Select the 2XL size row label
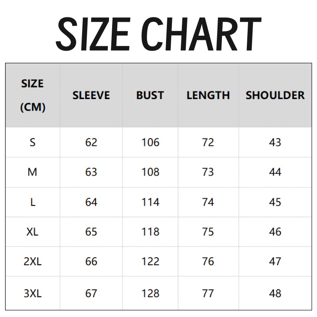Screen dimensions: 317x317 point(32,262)
